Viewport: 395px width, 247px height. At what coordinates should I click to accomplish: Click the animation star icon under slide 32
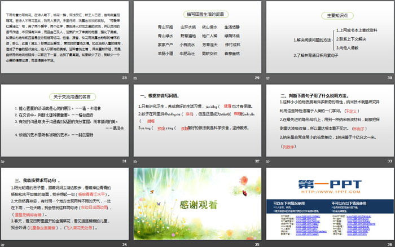135,161
